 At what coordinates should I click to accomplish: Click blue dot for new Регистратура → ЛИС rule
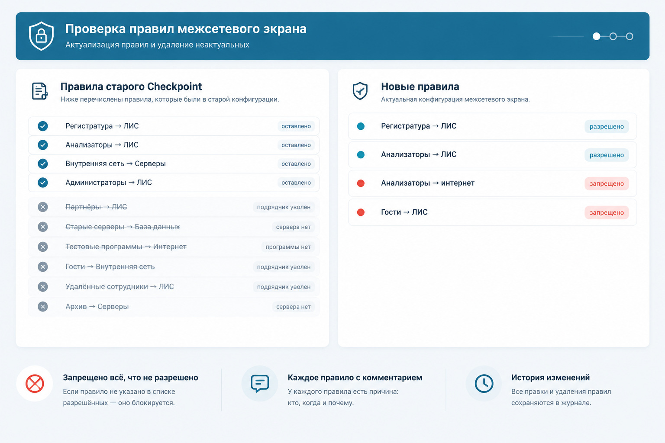pos(361,126)
